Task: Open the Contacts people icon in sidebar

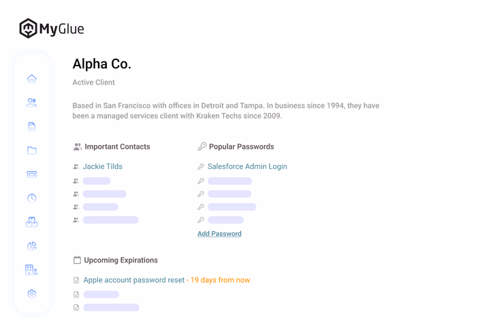Action: tap(32, 102)
